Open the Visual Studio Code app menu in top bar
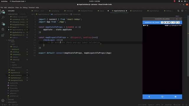 [18, 1]
